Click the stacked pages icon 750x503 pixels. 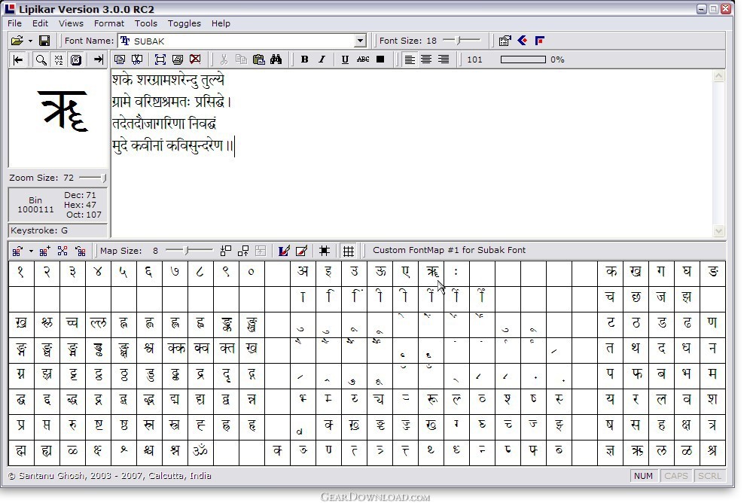[x=178, y=59]
